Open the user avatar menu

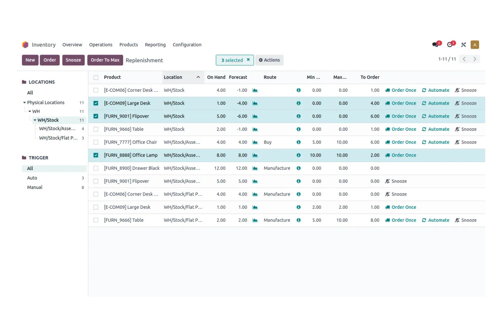[474, 45]
